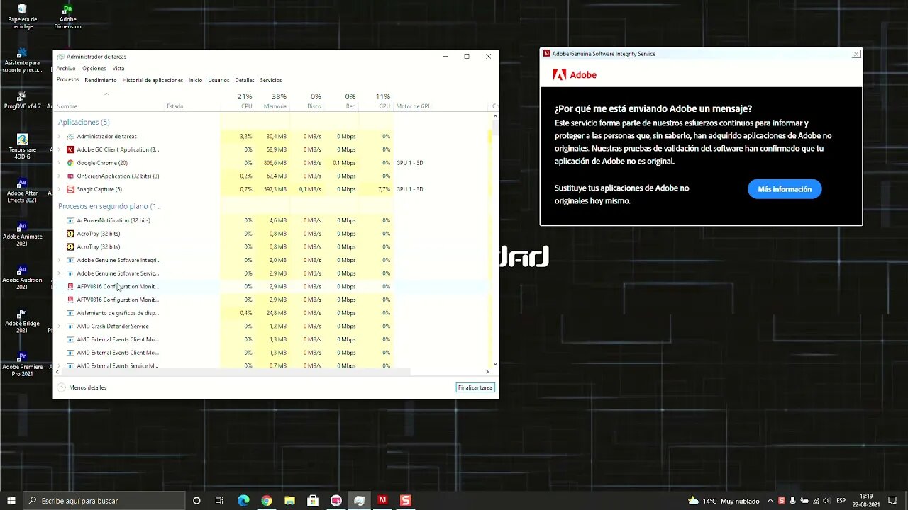Viewport: 908px width, 510px height.
Task: Select Adobe Bridge 2021 desktop icon
Action: coord(22,322)
